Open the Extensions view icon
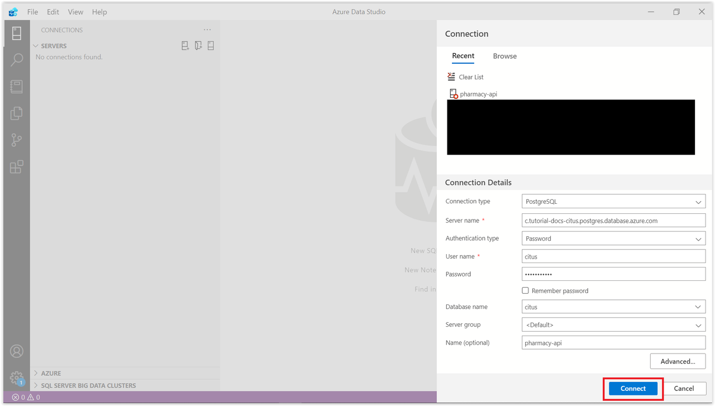This screenshot has width=715, height=406. [x=17, y=166]
